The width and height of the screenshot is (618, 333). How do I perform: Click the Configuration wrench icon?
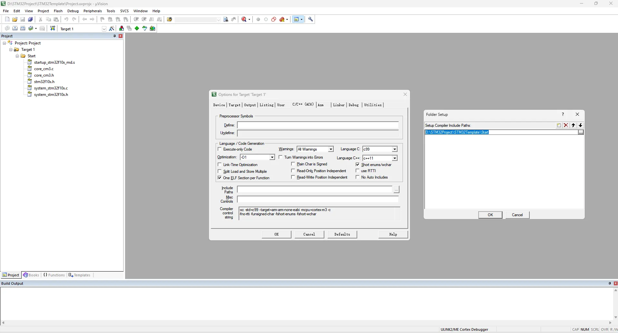(310, 19)
